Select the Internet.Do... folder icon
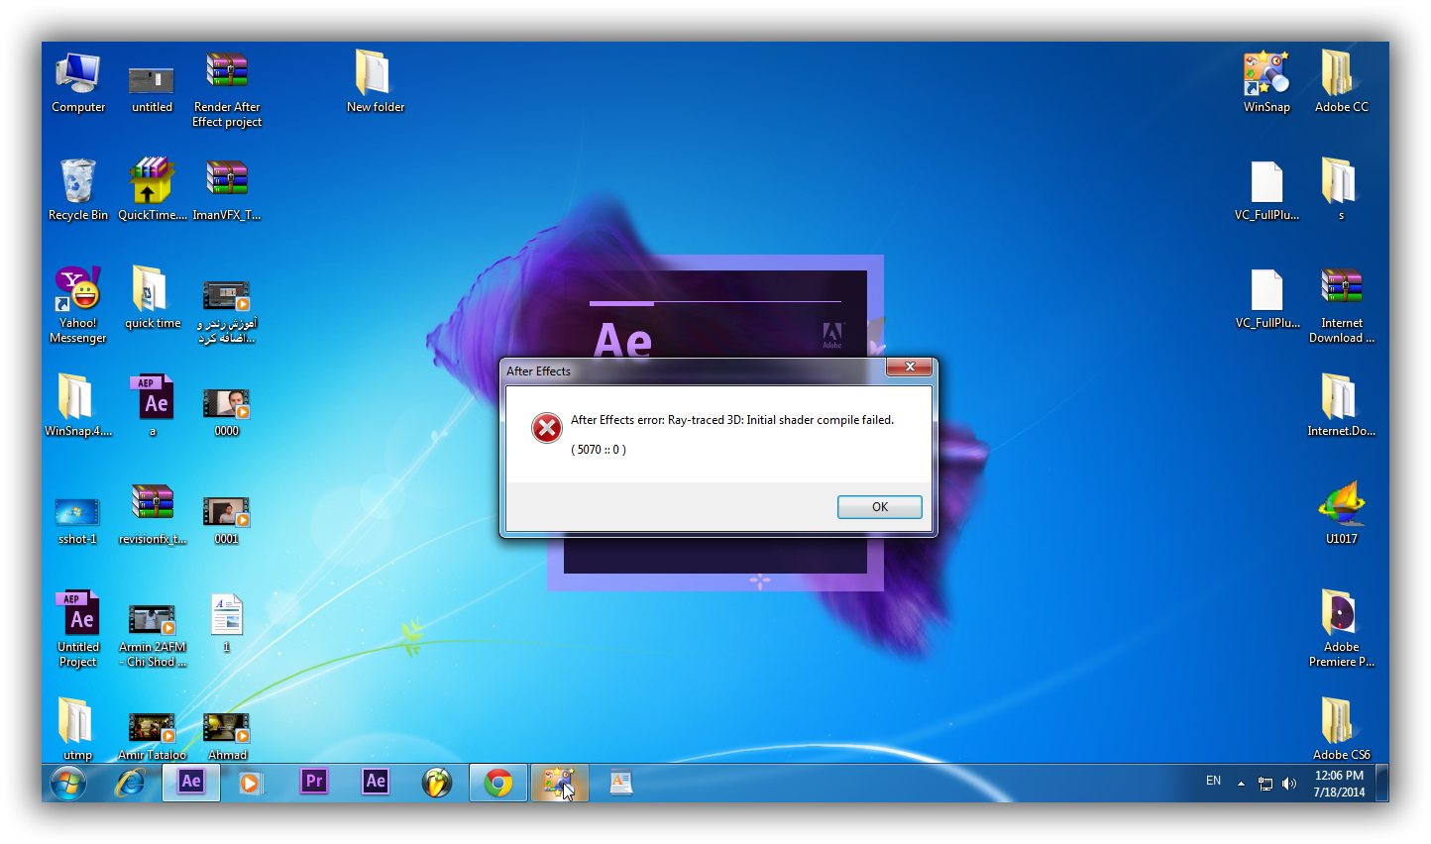Screen dimensions: 1431x844 coord(1341,405)
